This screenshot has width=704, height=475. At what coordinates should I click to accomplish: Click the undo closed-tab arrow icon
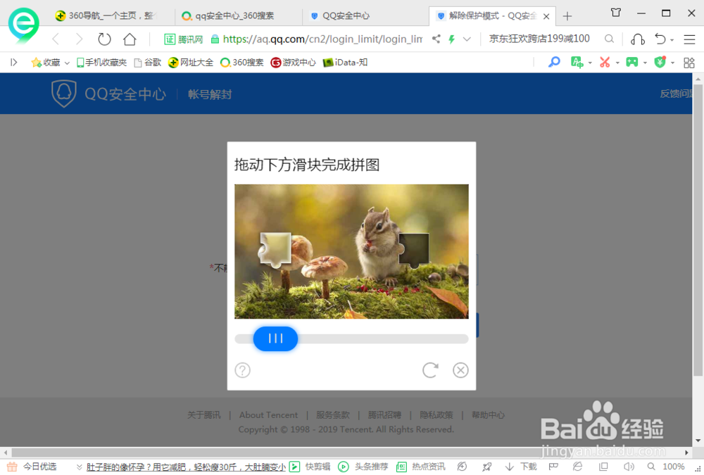(660, 39)
